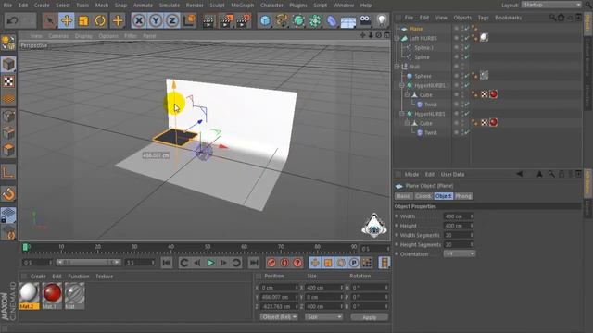593x333 pixels.
Task: Click the Width Segments value field
Action: [x=459, y=235]
